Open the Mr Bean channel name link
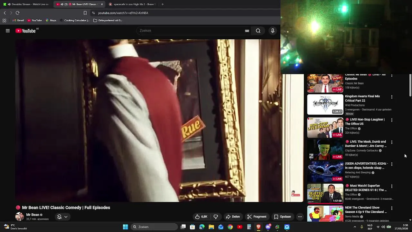Image resolution: width=412 pixels, height=232 pixels. pyautogui.click(x=33, y=215)
